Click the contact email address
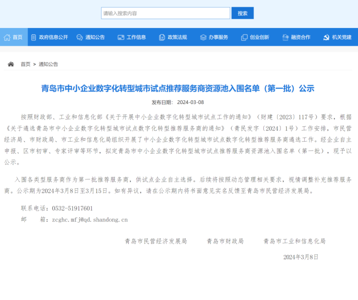The width and height of the screenshot is (358, 300). [x=90, y=219]
